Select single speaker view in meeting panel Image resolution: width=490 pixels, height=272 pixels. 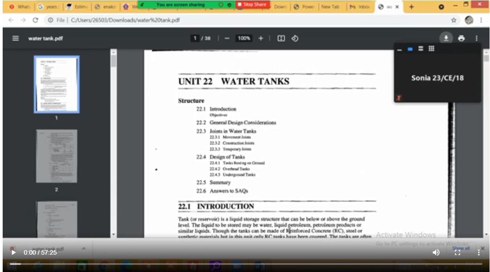point(410,49)
